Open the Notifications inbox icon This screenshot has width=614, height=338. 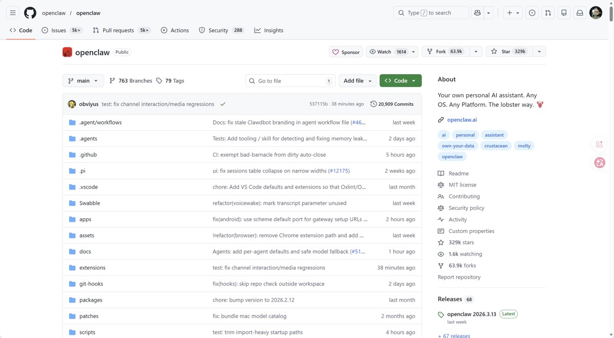580,13
